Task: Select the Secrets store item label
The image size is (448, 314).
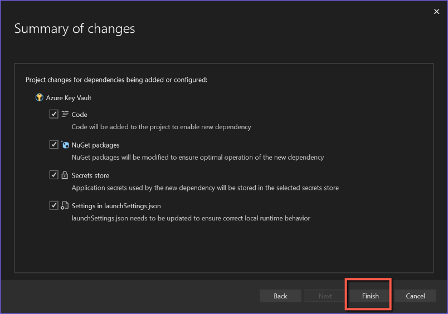Action: click(x=90, y=175)
